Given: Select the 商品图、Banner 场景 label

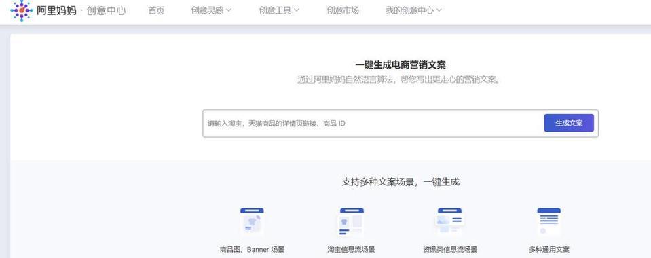Looking at the screenshot, I should click(252, 250).
